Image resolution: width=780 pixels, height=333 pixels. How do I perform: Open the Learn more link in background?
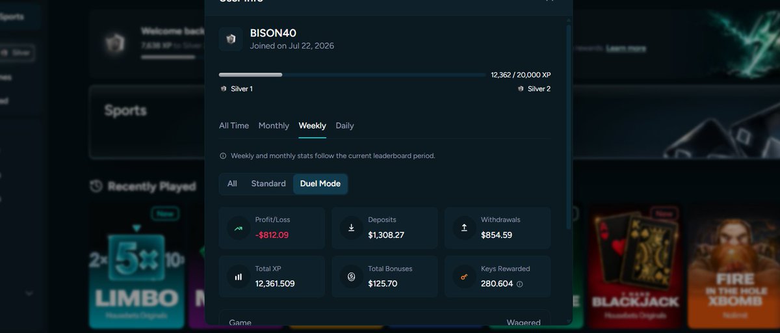(626, 48)
